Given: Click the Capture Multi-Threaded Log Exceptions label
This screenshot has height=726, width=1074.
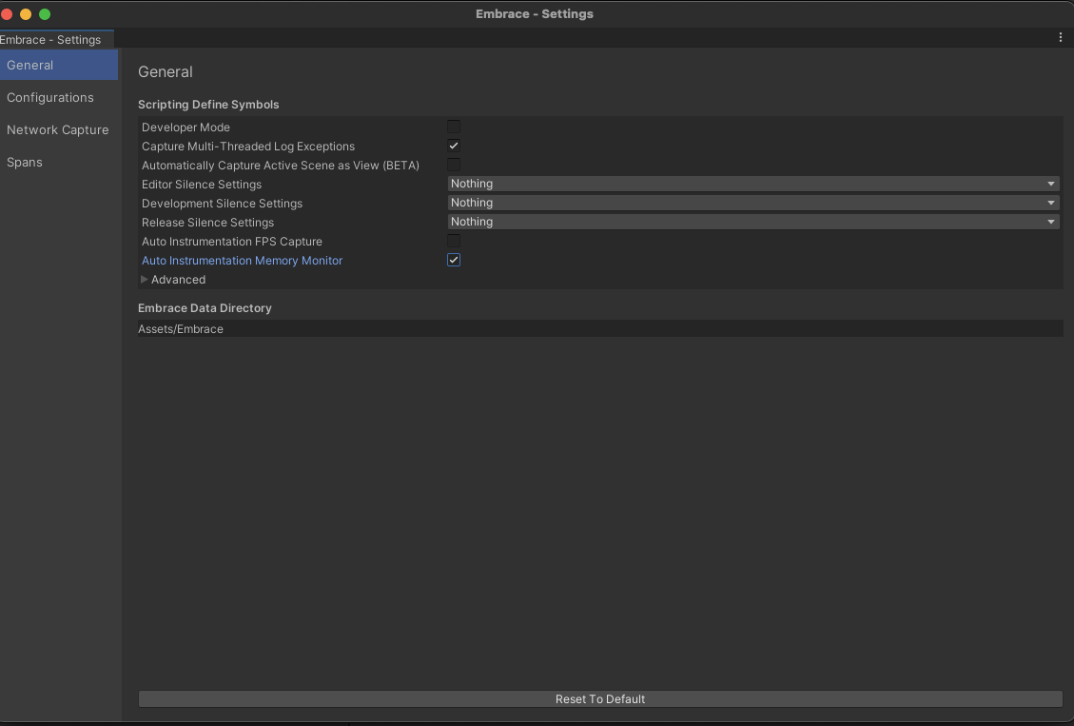Looking at the screenshot, I should pyautogui.click(x=248, y=147).
